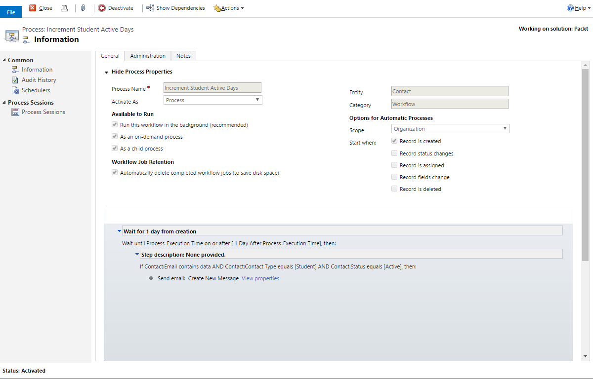Viewport: 593px width, 379px height.
Task: Check Record status changes option
Action: [394, 153]
